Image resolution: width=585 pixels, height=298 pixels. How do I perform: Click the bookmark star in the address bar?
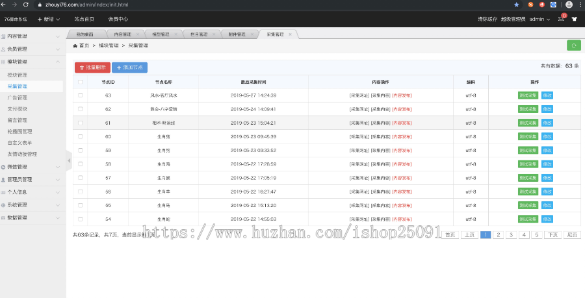click(x=516, y=5)
